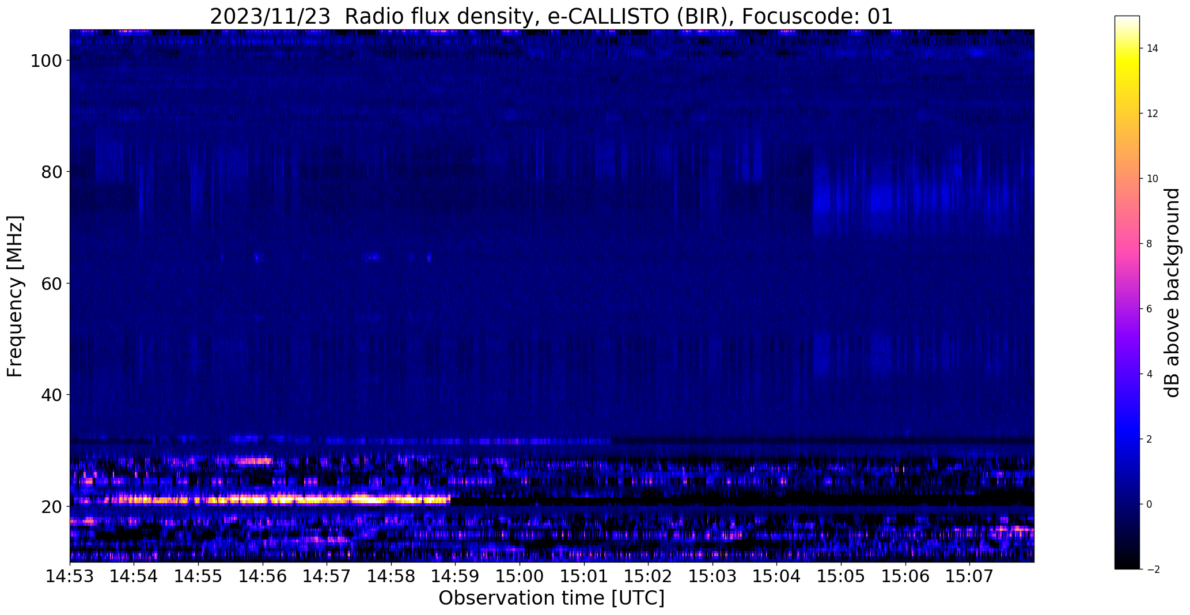Click the 'dB above background' colorbar label
This screenshot has width=1190, height=615.
[1173, 293]
